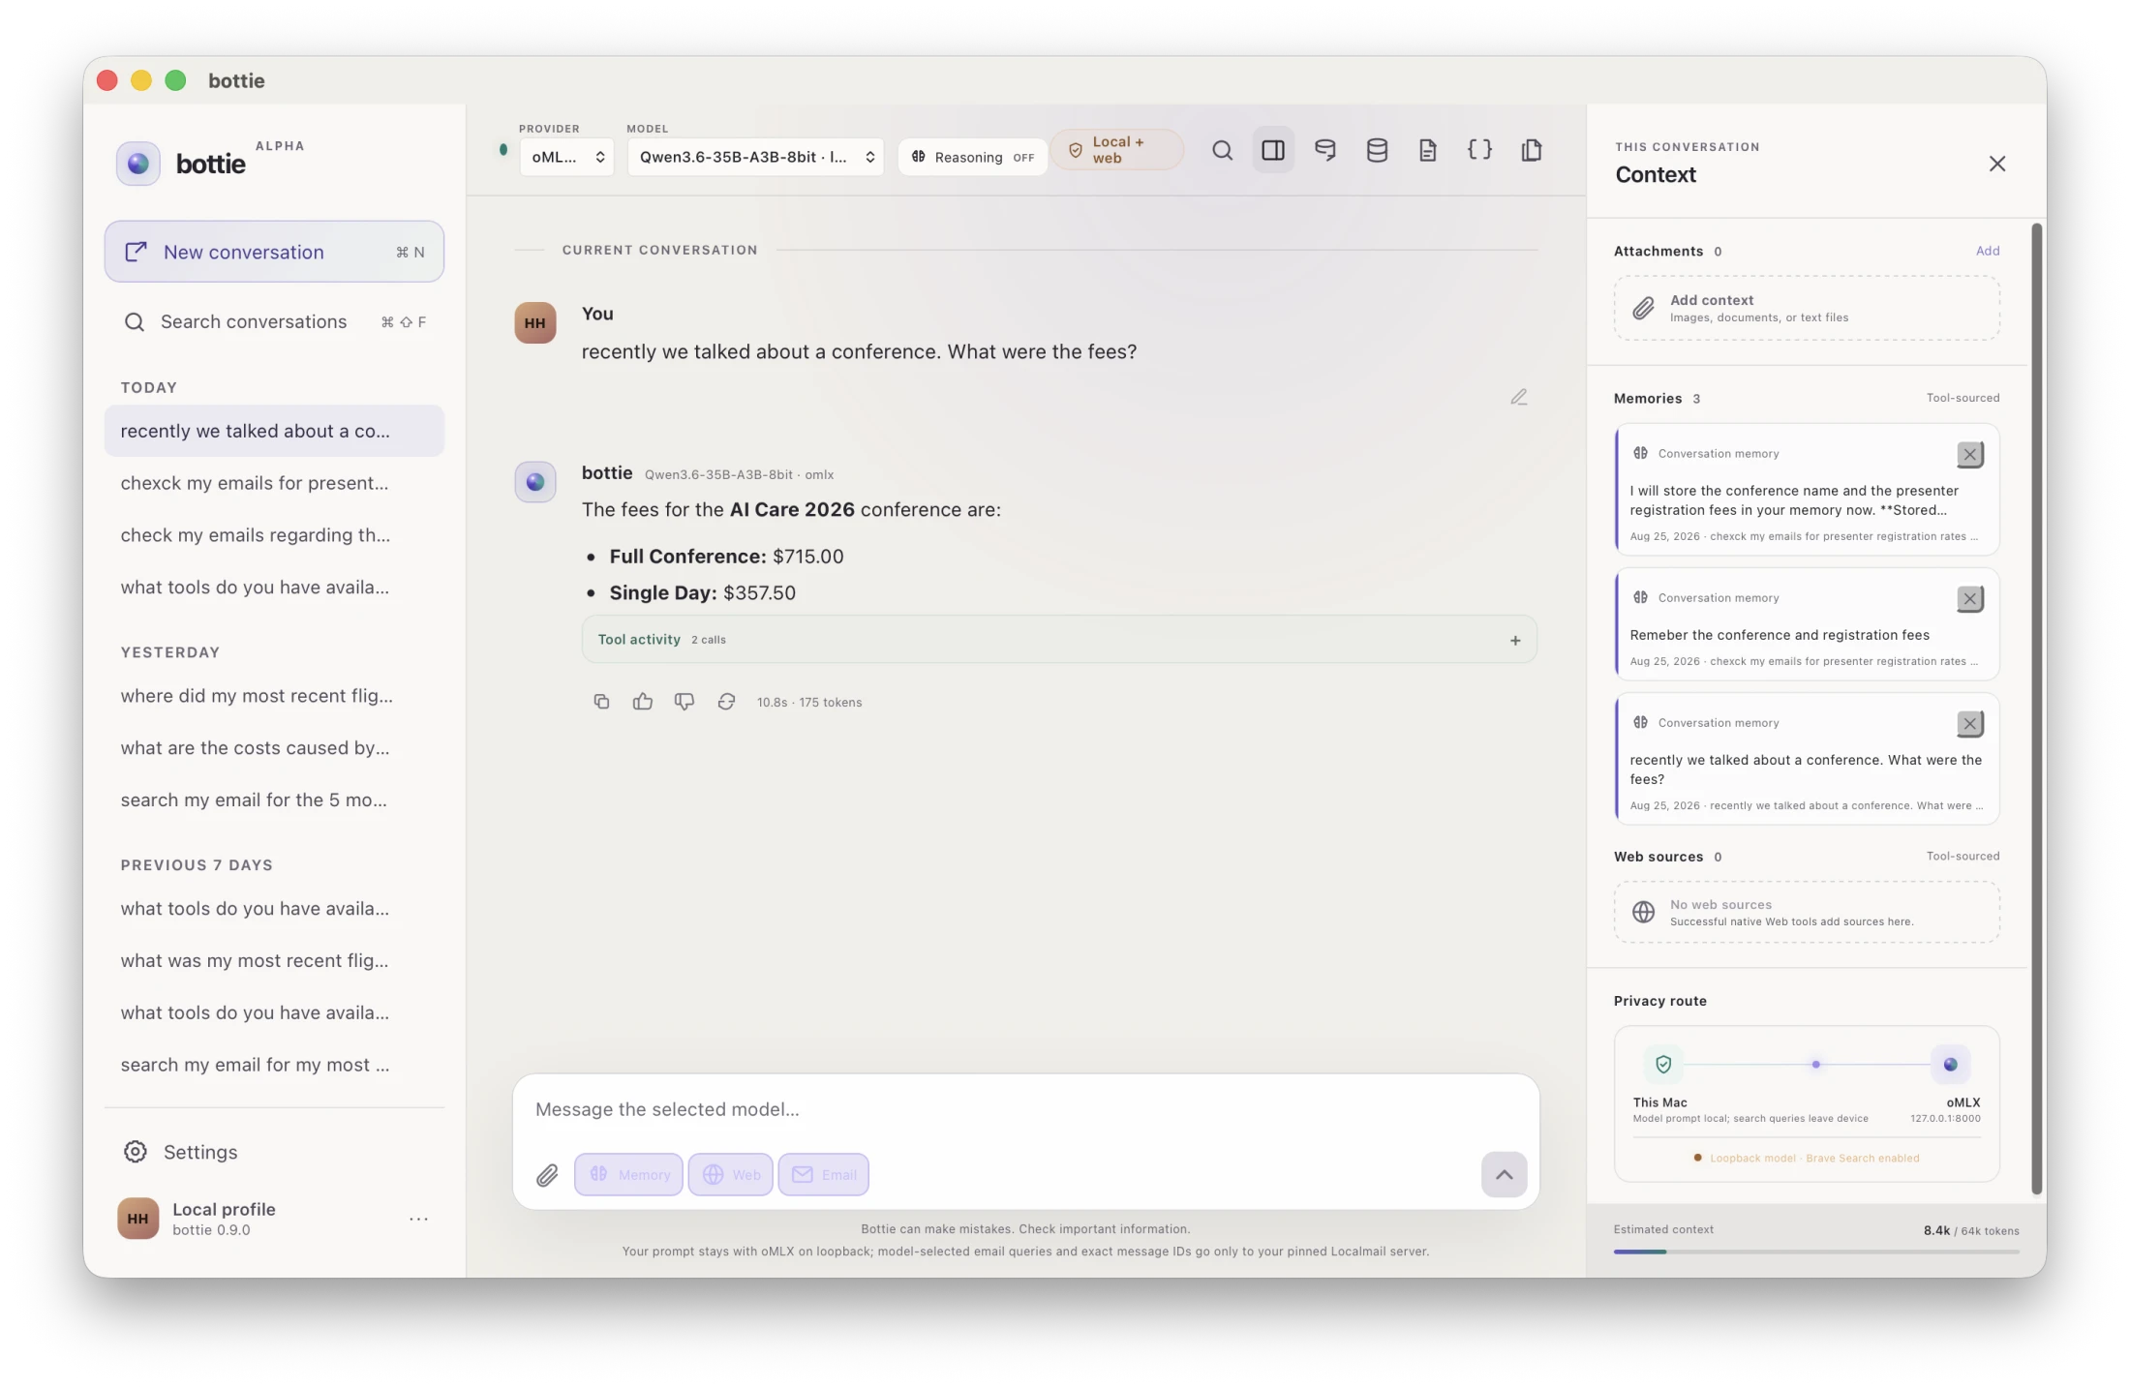Regenerate the response with refresh icon

[x=726, y=702]
